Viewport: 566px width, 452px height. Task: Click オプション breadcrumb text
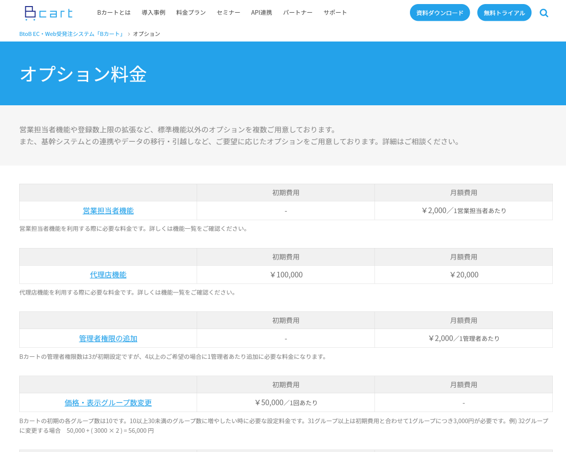coord(146,34)
